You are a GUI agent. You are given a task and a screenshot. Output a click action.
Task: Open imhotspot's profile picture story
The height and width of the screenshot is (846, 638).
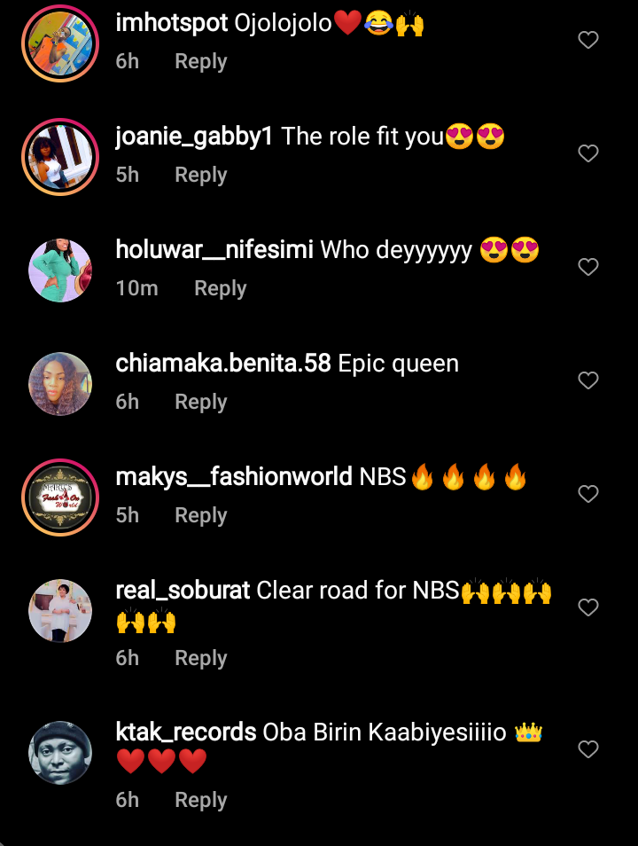point(60,43)
